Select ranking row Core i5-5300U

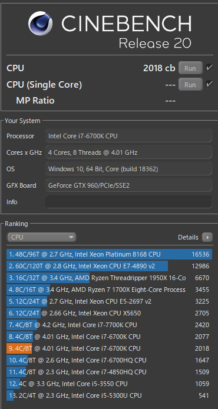coord(110,395)
